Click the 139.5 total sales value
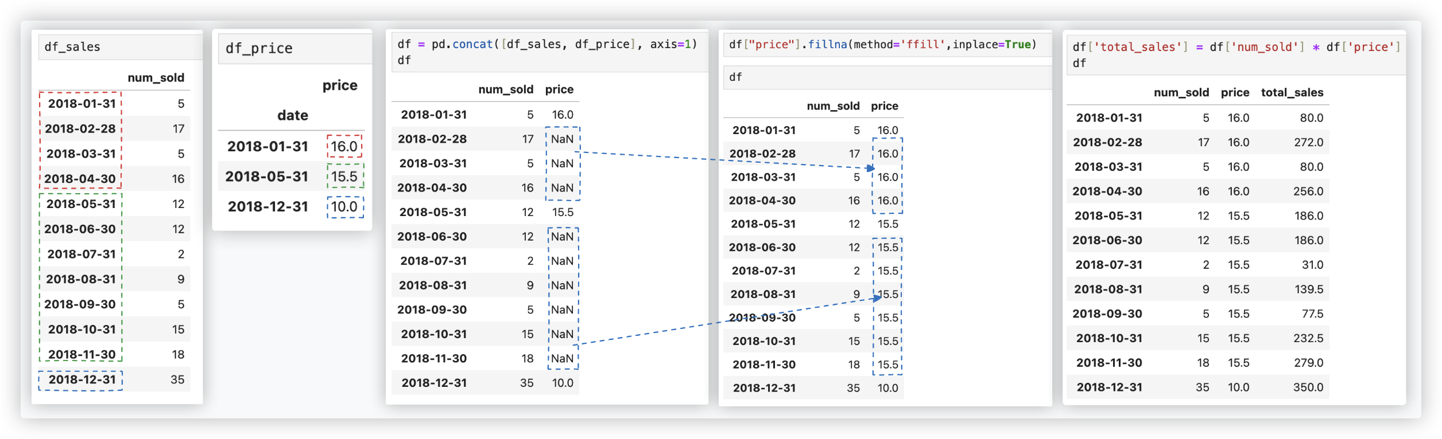This screenshot has width=1442, height=439. (x=1308, y=289)
